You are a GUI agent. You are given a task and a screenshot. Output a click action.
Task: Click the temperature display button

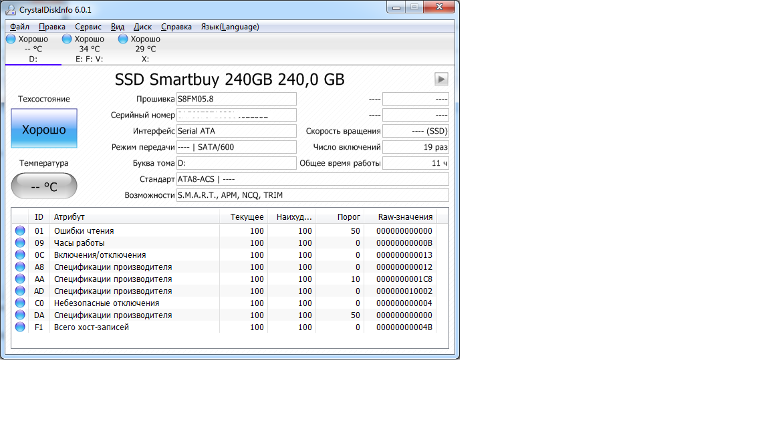point(44,186)
